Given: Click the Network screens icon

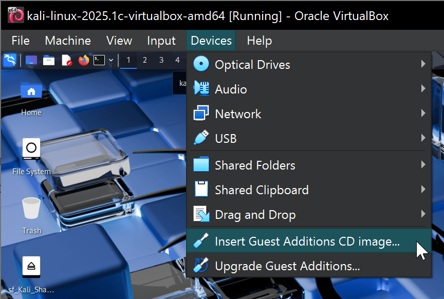Looking at the screenshot, I should point(201,113).
